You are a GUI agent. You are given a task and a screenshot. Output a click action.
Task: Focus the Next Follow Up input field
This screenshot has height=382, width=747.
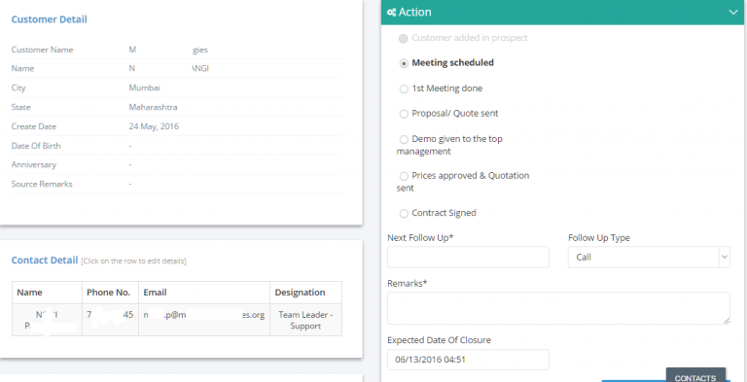click(x=468, y=258)
